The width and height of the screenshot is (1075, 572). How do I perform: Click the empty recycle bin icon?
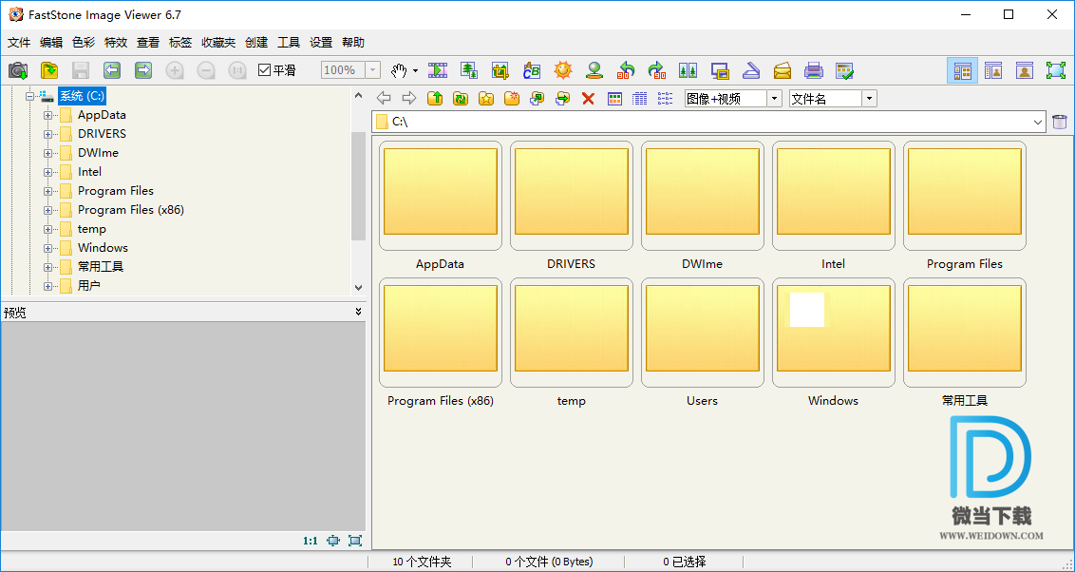pyautogui.click(x=1060, y=122)
